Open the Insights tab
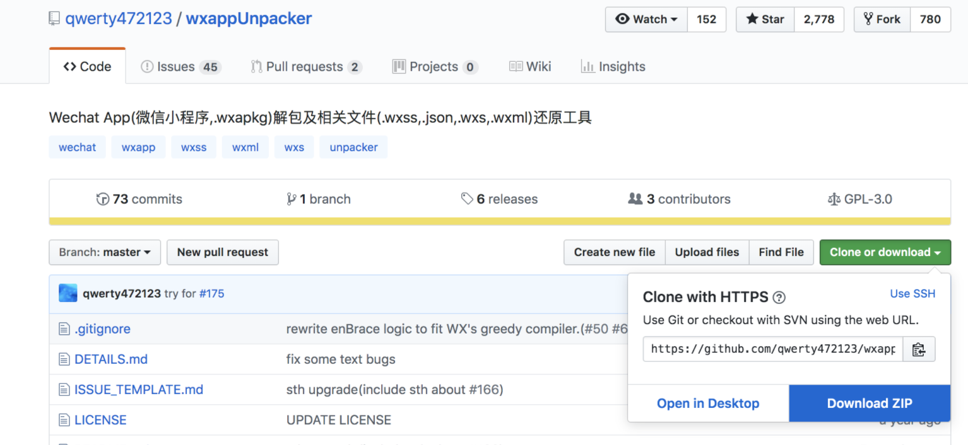The height and width of the screenshot is (445, 968). pos(613,67)
